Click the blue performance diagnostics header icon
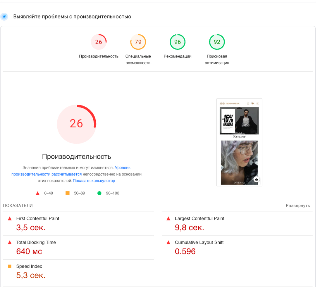The width and height of the screenshot is (317, 288). pos(4,17)
